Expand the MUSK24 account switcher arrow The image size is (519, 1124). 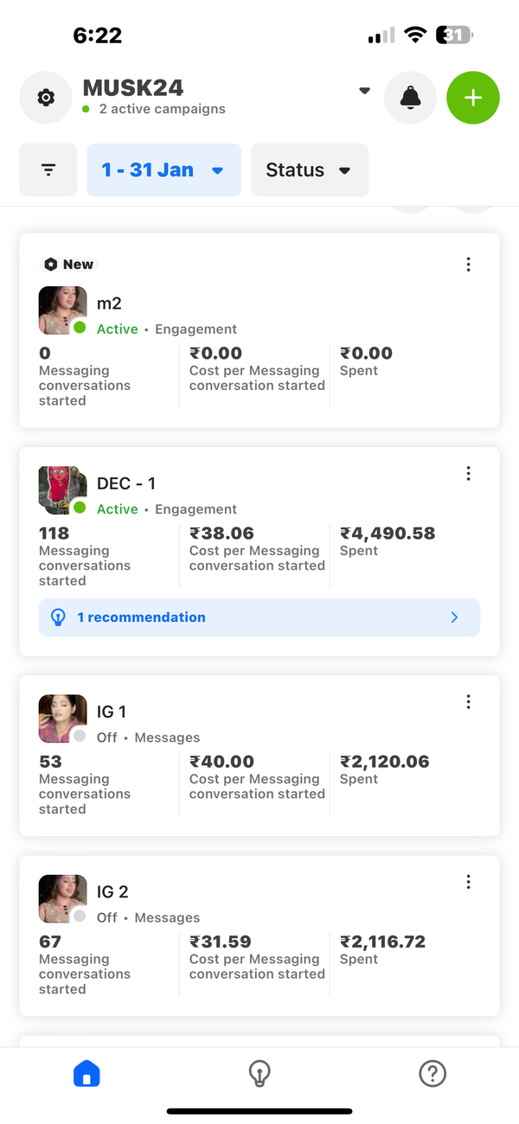tap(364, 90)
